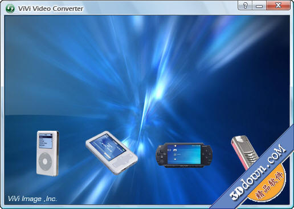Choose the Zune media player icon
Viewport: 294px width, 209px height.
tap(112, 152)
